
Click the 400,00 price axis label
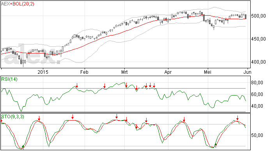pyautogui.click(x=258, y=62)
